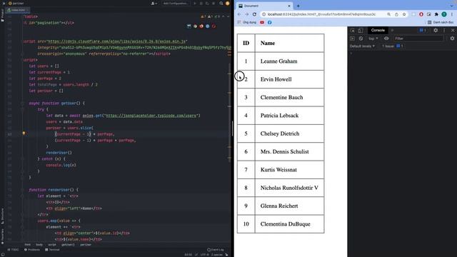Click the jsonplaceholder URL in code
The width and height of the screenshot is (457, 257).
click(151, 116)
